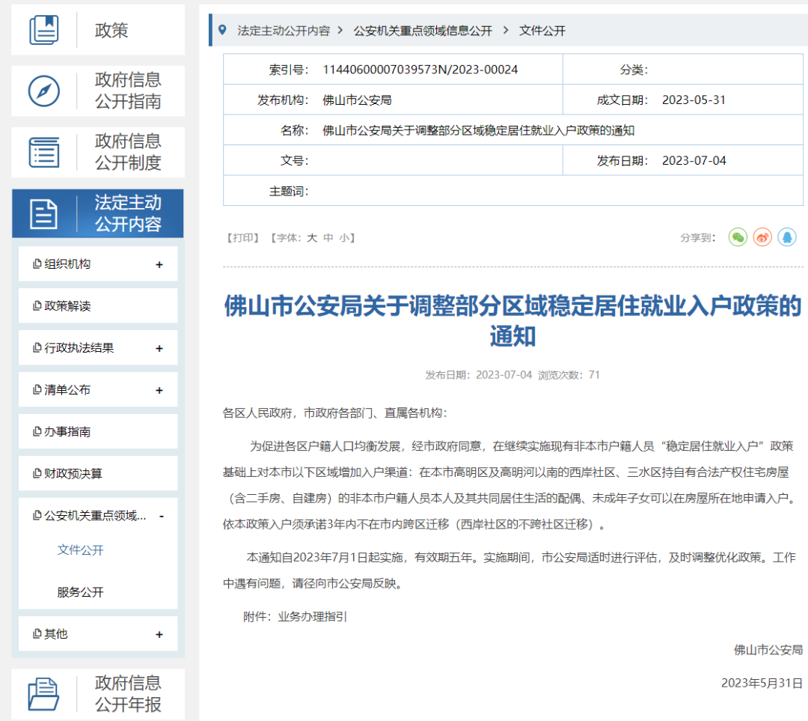Click the 政策 book icon

pyautogui.click(x=43, y=30)
